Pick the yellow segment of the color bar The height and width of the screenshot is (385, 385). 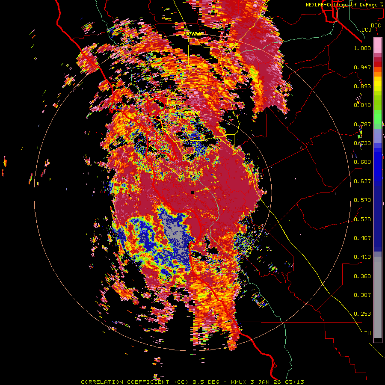pos(378,84)
